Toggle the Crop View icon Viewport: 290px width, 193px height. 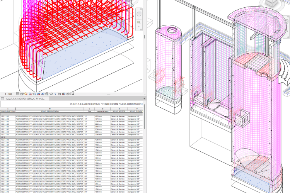pos(39,94)
